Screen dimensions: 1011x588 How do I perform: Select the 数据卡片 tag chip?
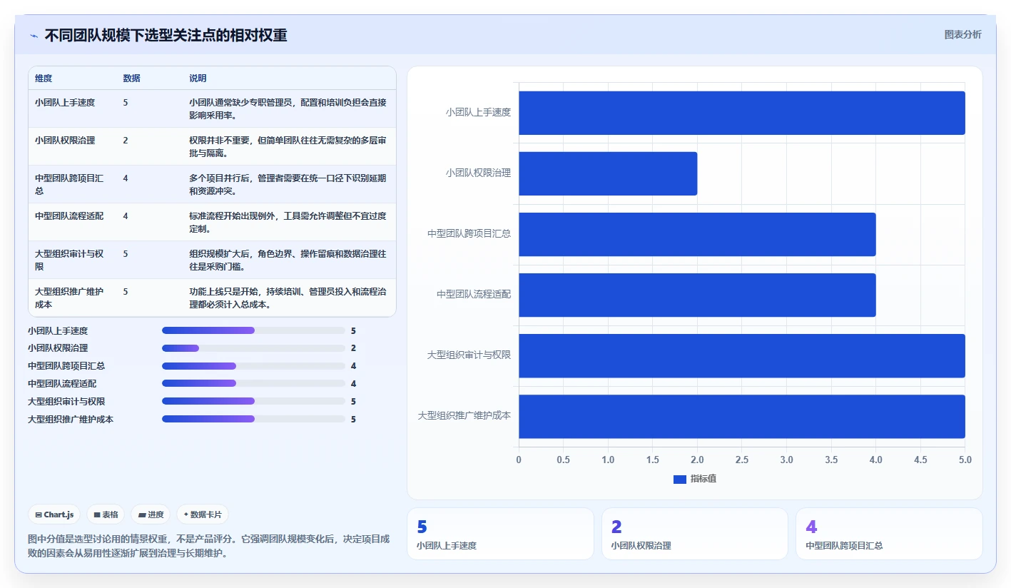click(x=203, y=514)
